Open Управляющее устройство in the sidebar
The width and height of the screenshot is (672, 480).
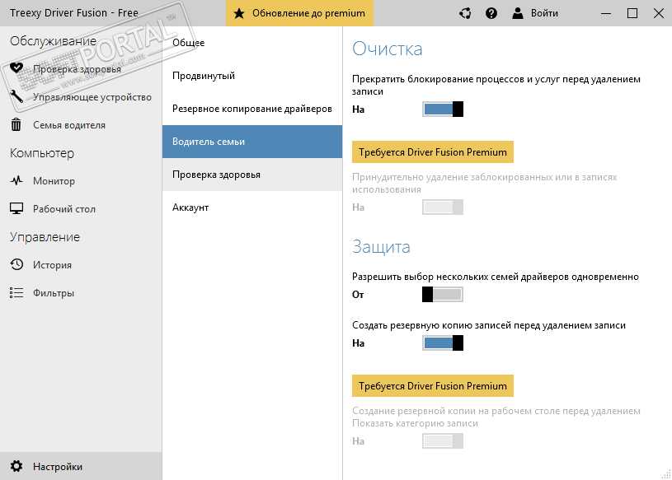[92, 97]
